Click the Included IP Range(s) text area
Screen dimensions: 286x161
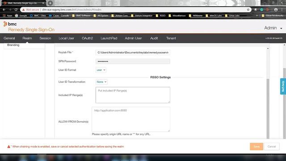(133, 95)
